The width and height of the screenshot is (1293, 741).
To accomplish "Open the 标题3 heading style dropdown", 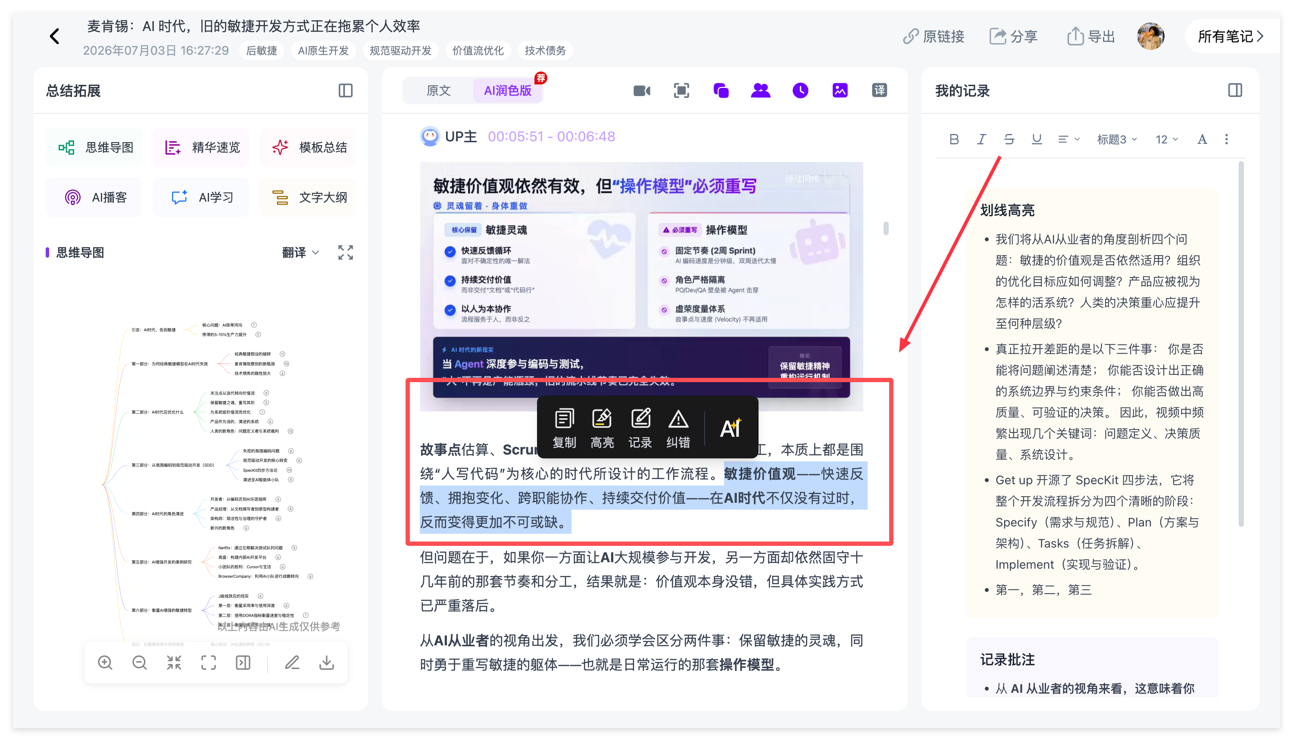I will (1117, 140).
